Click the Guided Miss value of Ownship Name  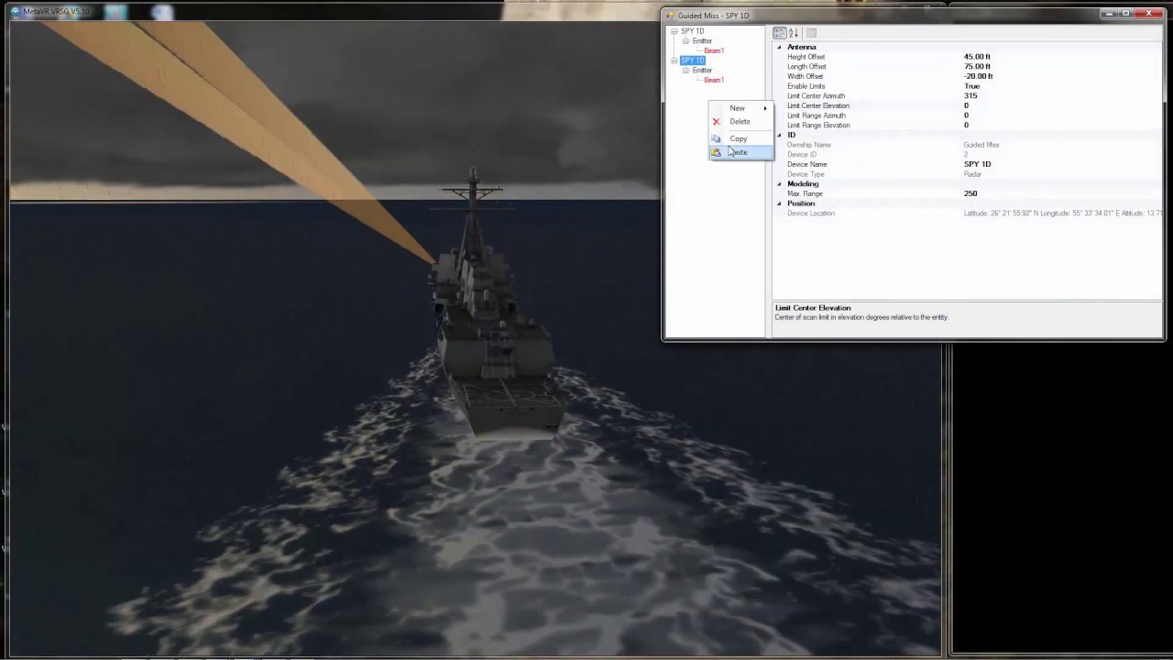click(981, 145)
